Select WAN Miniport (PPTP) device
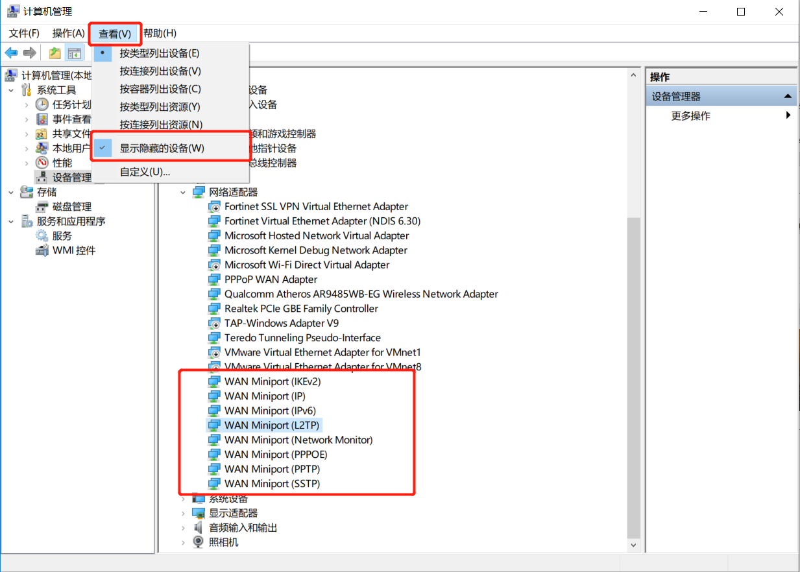 [x=273, y=469]
